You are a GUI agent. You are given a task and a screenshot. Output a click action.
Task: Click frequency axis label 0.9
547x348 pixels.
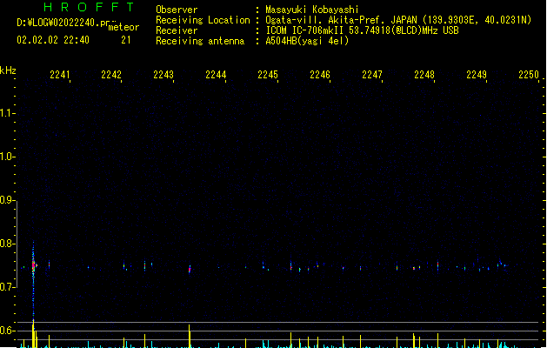[7, 200]
